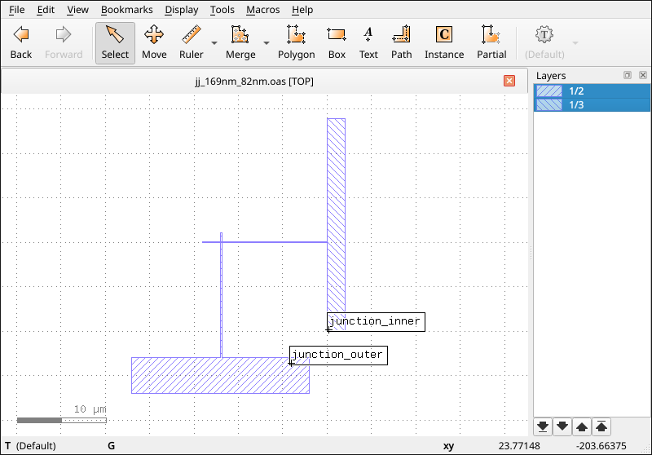Move selected layer down one step
The width and height of the screenshot is (652, 455).
(x=562, y=426)
